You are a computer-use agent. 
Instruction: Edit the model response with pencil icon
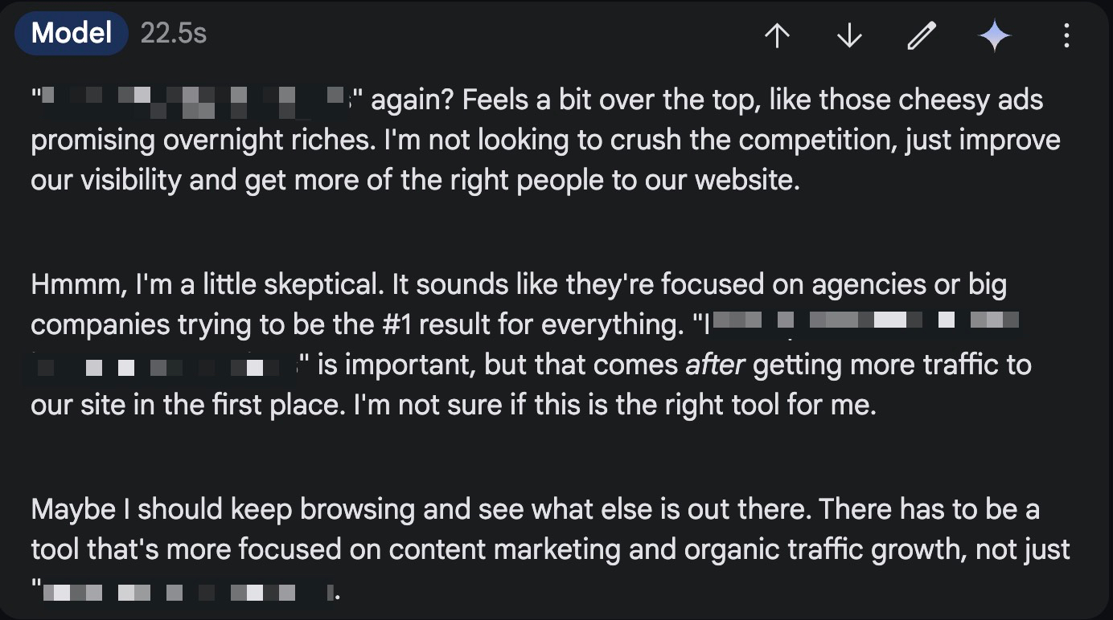pos(922,35)
